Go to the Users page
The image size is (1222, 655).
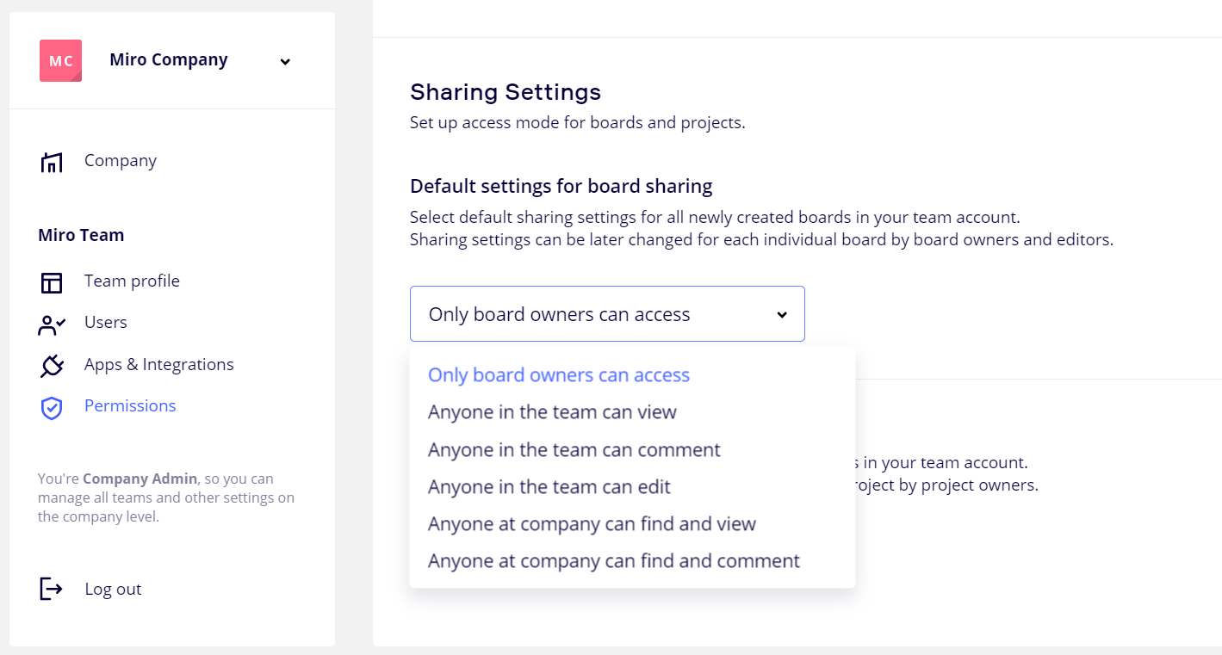coord(106,323)
